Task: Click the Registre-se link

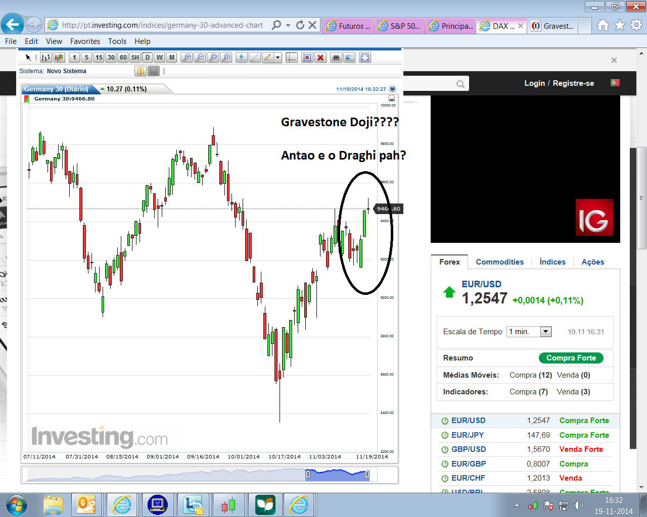Action: click(x=573, y=83)
